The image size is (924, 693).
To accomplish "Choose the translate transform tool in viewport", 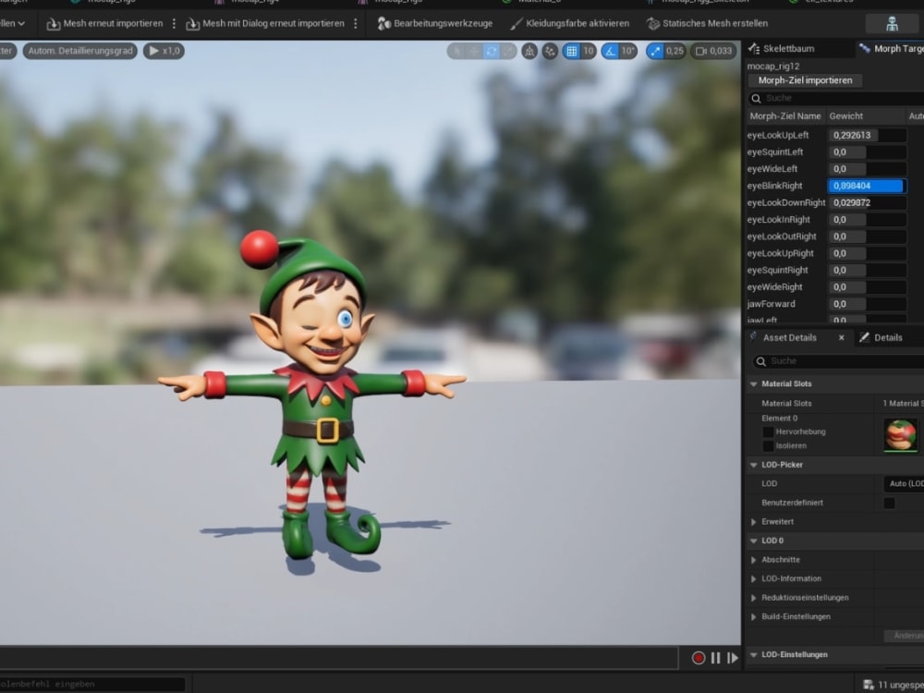I will tap(474, 51).
